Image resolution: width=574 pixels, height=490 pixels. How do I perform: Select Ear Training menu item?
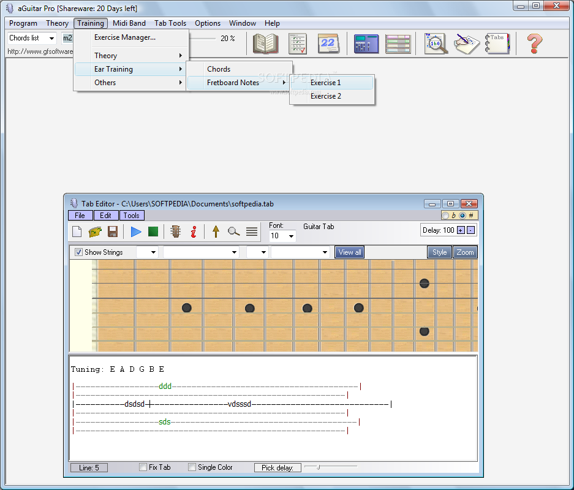point(131,69)
